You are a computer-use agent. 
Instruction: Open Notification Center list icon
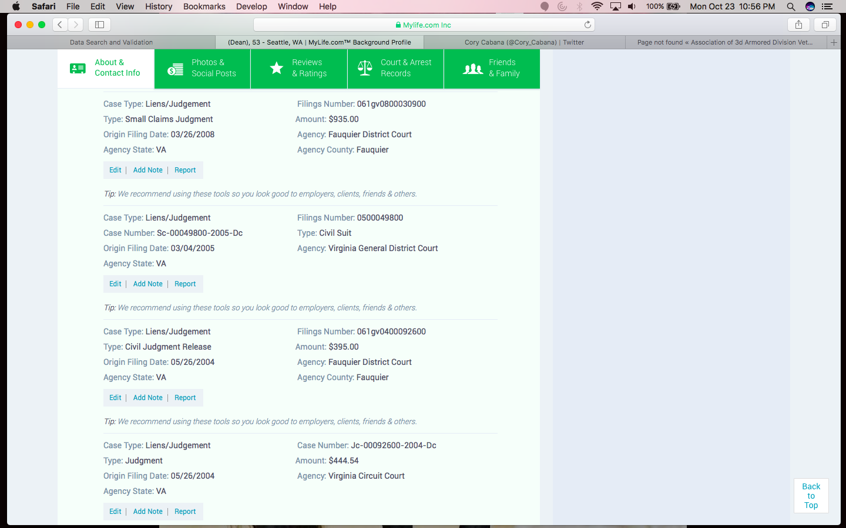pyautogui.click(x=827, y=6)
